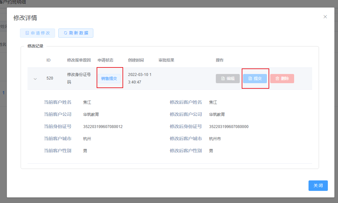
Task: Collapse the expanded row for ID 520
Action: point(35,79)
